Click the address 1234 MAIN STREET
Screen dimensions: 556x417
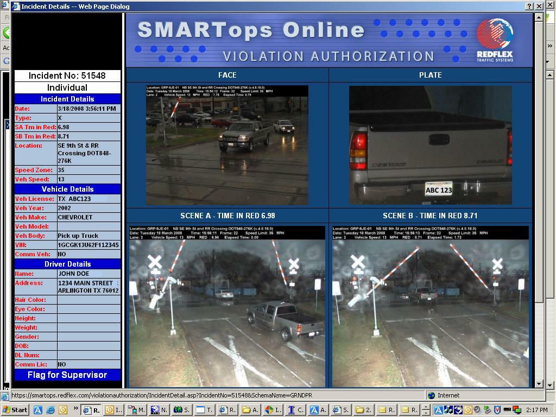point(85,283)
